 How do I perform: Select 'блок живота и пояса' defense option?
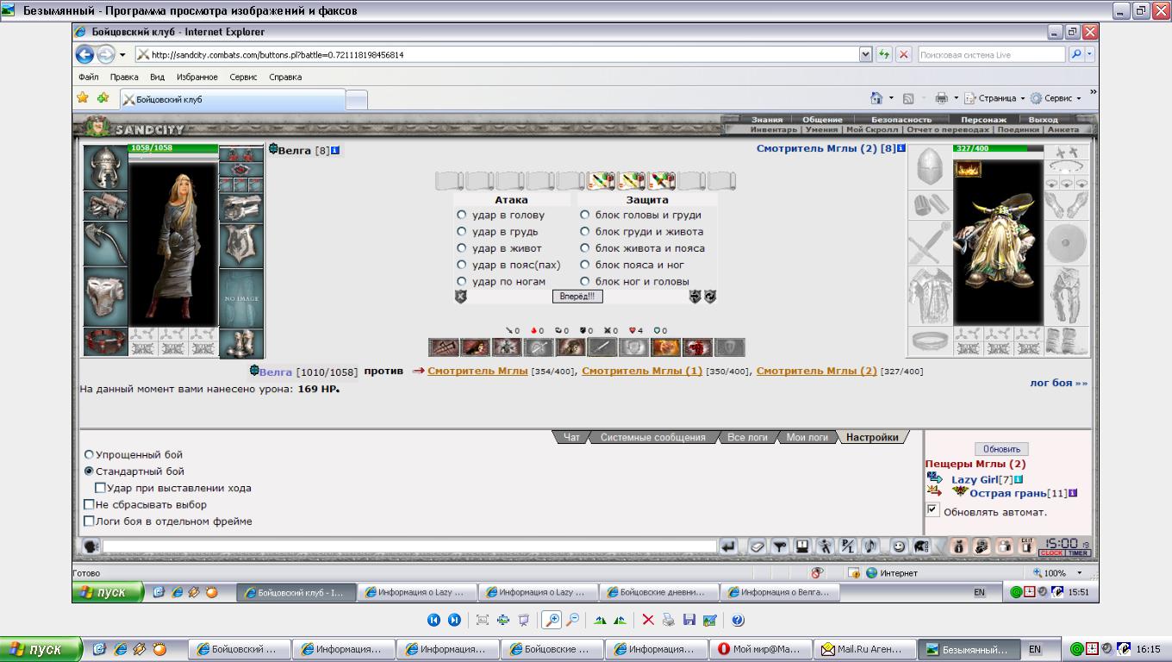pyautogui.click(x=585, y=248)
